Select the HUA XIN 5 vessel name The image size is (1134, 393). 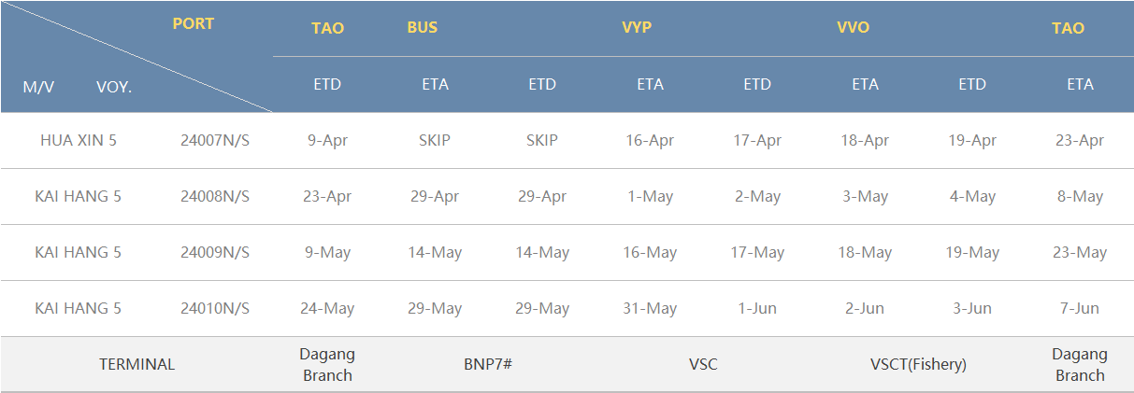(79, 141)
